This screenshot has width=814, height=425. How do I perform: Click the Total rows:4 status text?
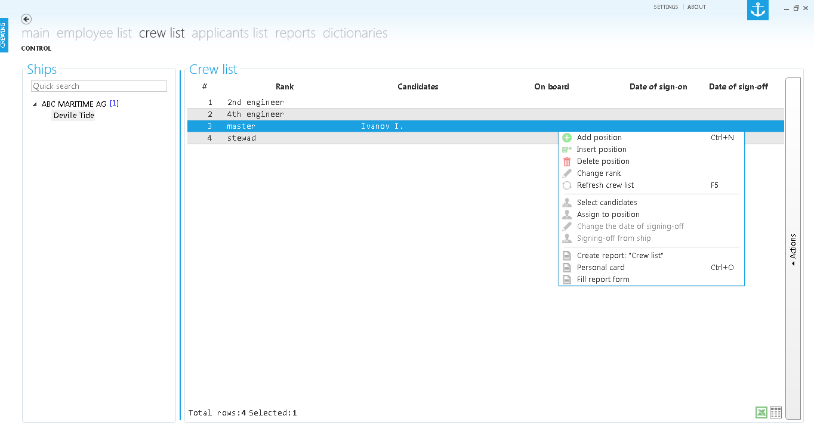point(217,413)
